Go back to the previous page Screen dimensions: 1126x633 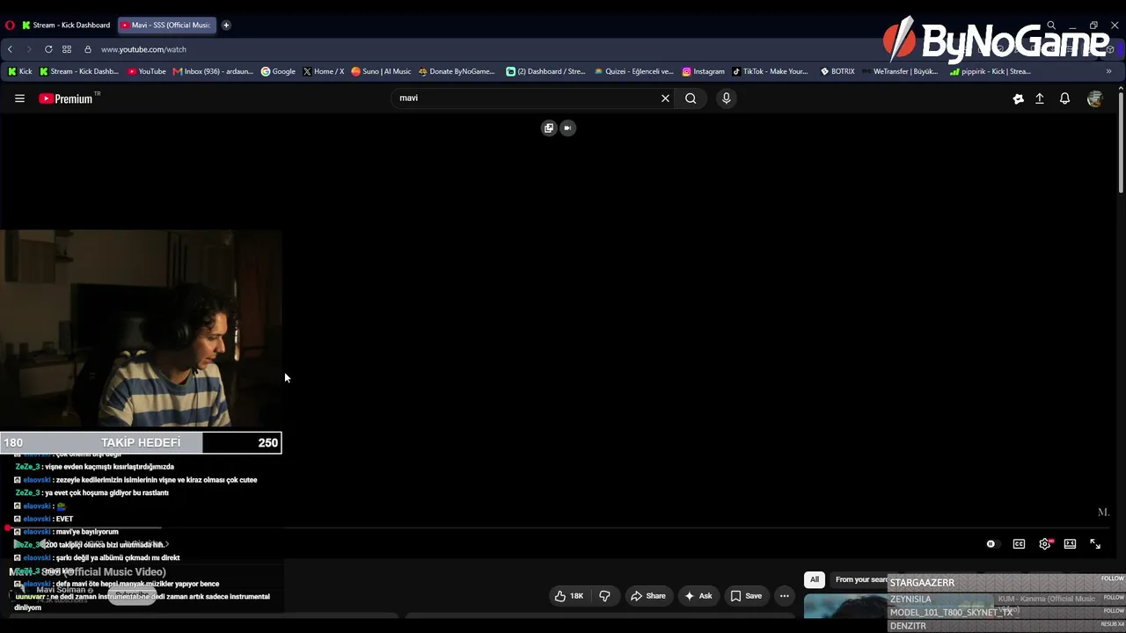(x=10, y=49)
